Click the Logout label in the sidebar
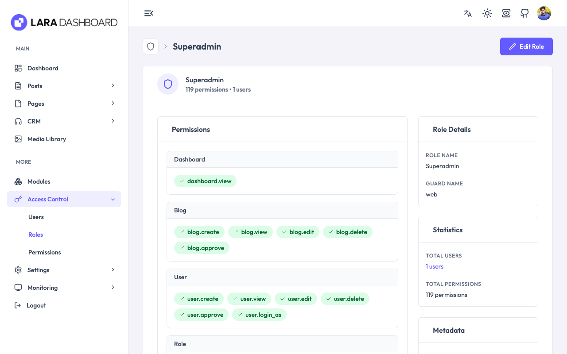Viewport: 567px width, 354px height. point(36,305)
